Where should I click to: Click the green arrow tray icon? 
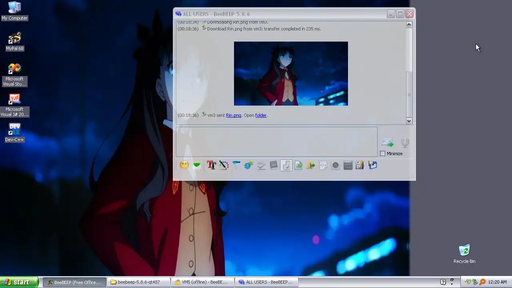coord(475,282)
